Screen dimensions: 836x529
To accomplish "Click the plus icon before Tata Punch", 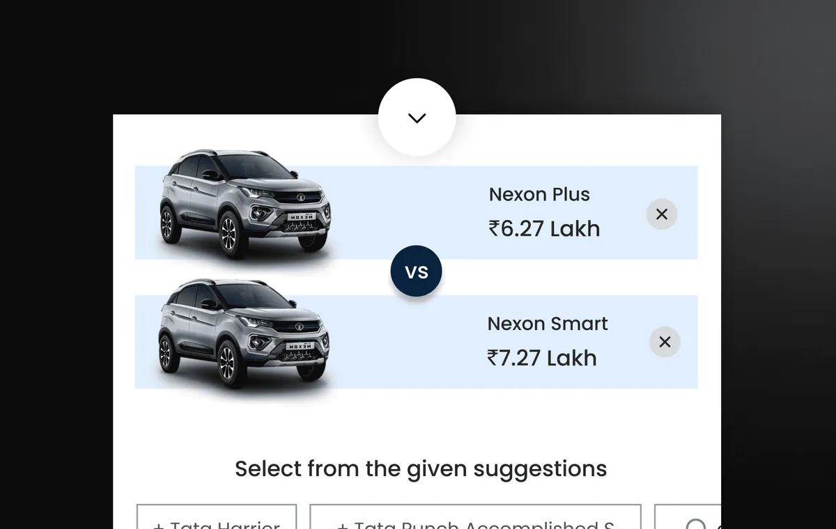I will coord(342,526).
